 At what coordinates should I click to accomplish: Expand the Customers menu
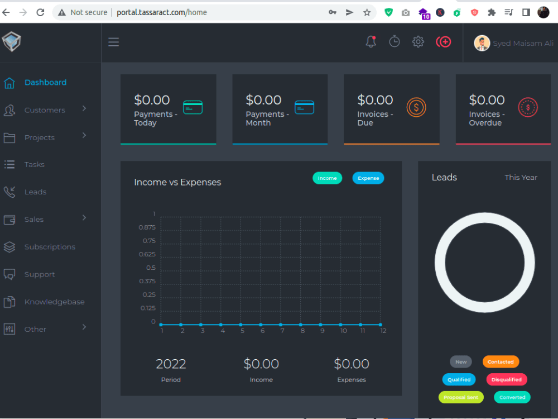(x=45, y=109)
